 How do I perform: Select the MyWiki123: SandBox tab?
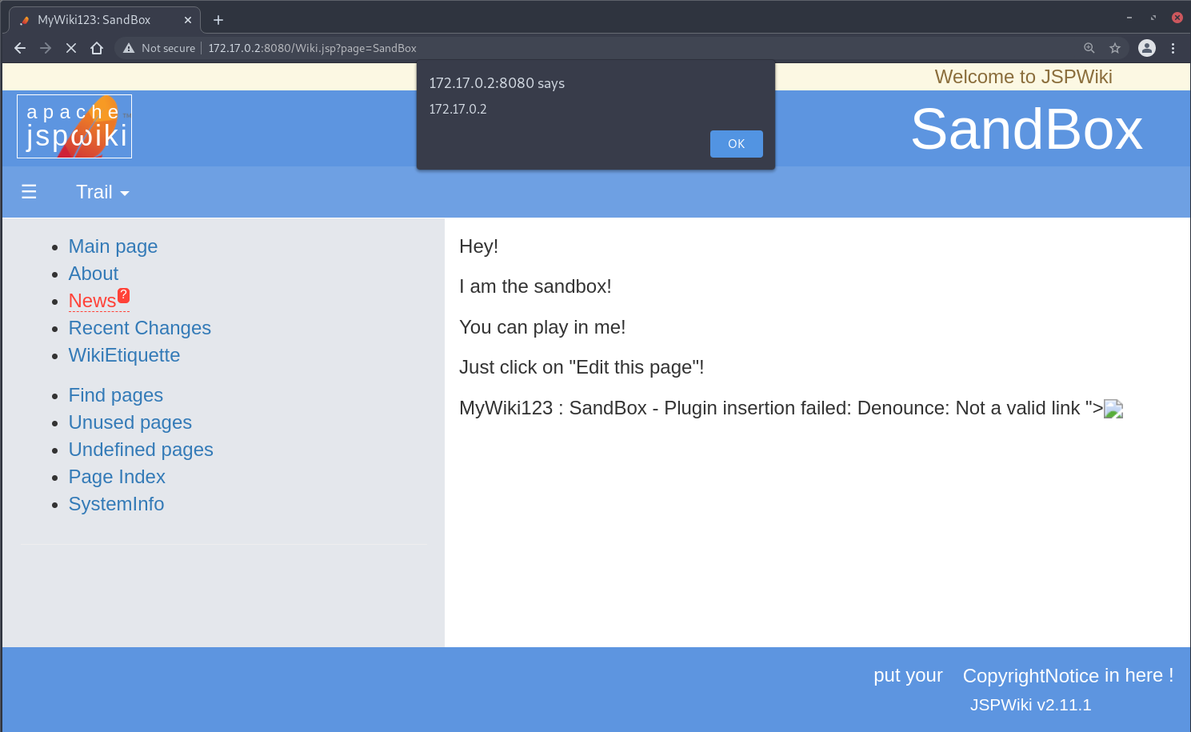coord(94,20)
